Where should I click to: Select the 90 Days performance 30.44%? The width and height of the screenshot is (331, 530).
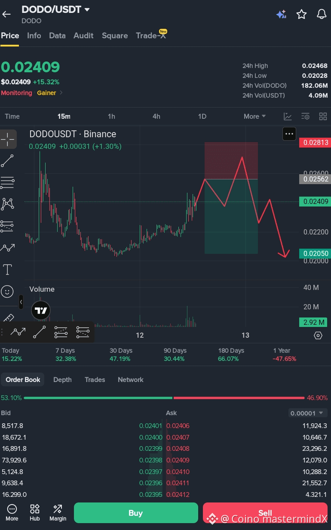point(175,354)
